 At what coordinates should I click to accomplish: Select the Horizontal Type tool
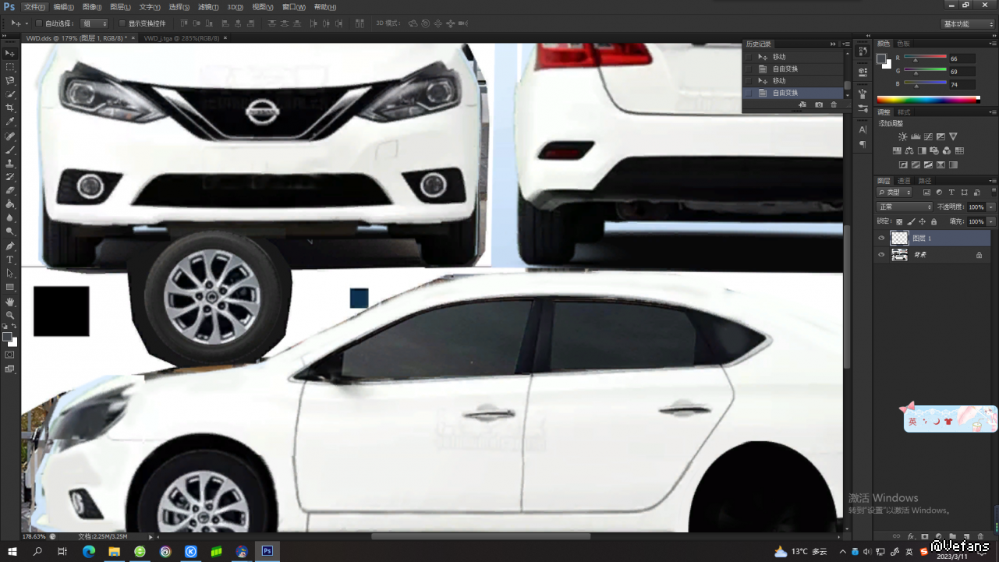click(x=10, y=260)
